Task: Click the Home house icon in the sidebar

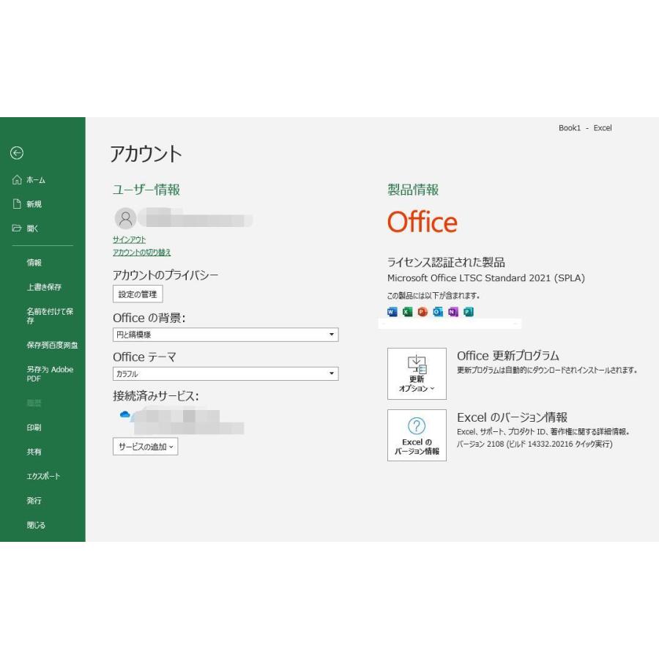Action: pyautogui.click(x=17, y=180)
